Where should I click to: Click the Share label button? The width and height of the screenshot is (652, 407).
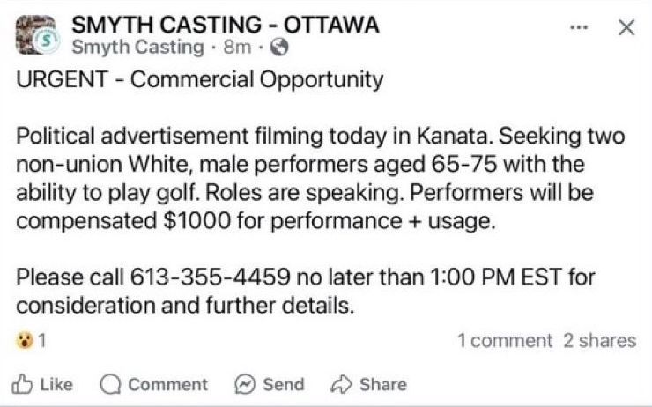click(382, 384)
